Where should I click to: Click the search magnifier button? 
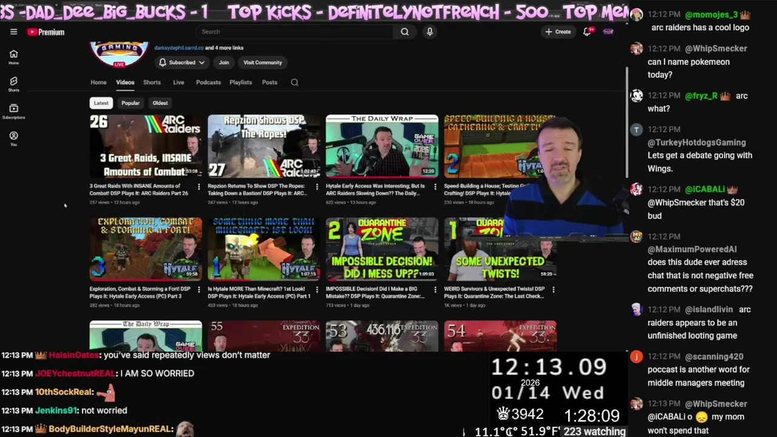coord(404,32)
